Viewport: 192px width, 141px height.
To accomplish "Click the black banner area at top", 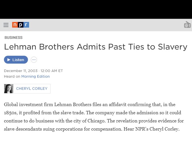I will pyautogui.click(x=96, y=9).
